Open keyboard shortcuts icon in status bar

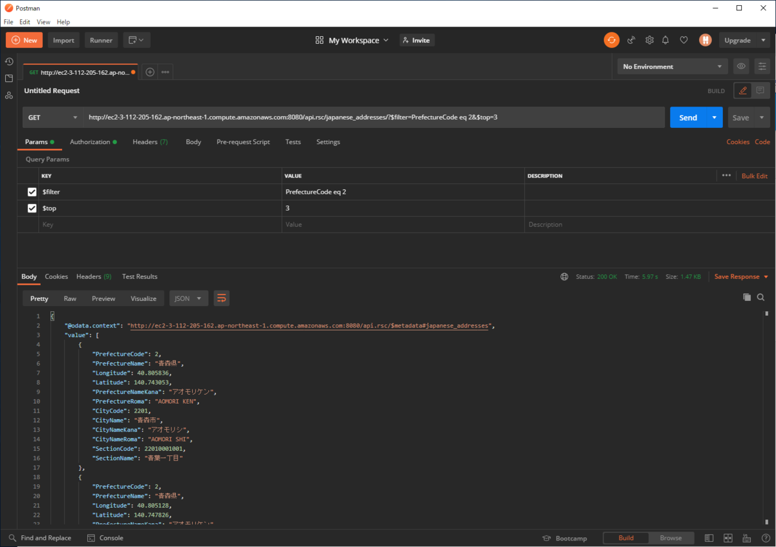click(747, 538)
